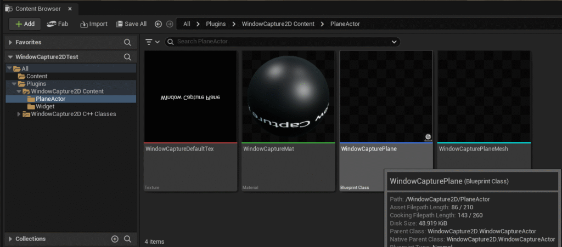Collapse the All tree node arrow
The image size is (562, 247).
pos(9,68)
